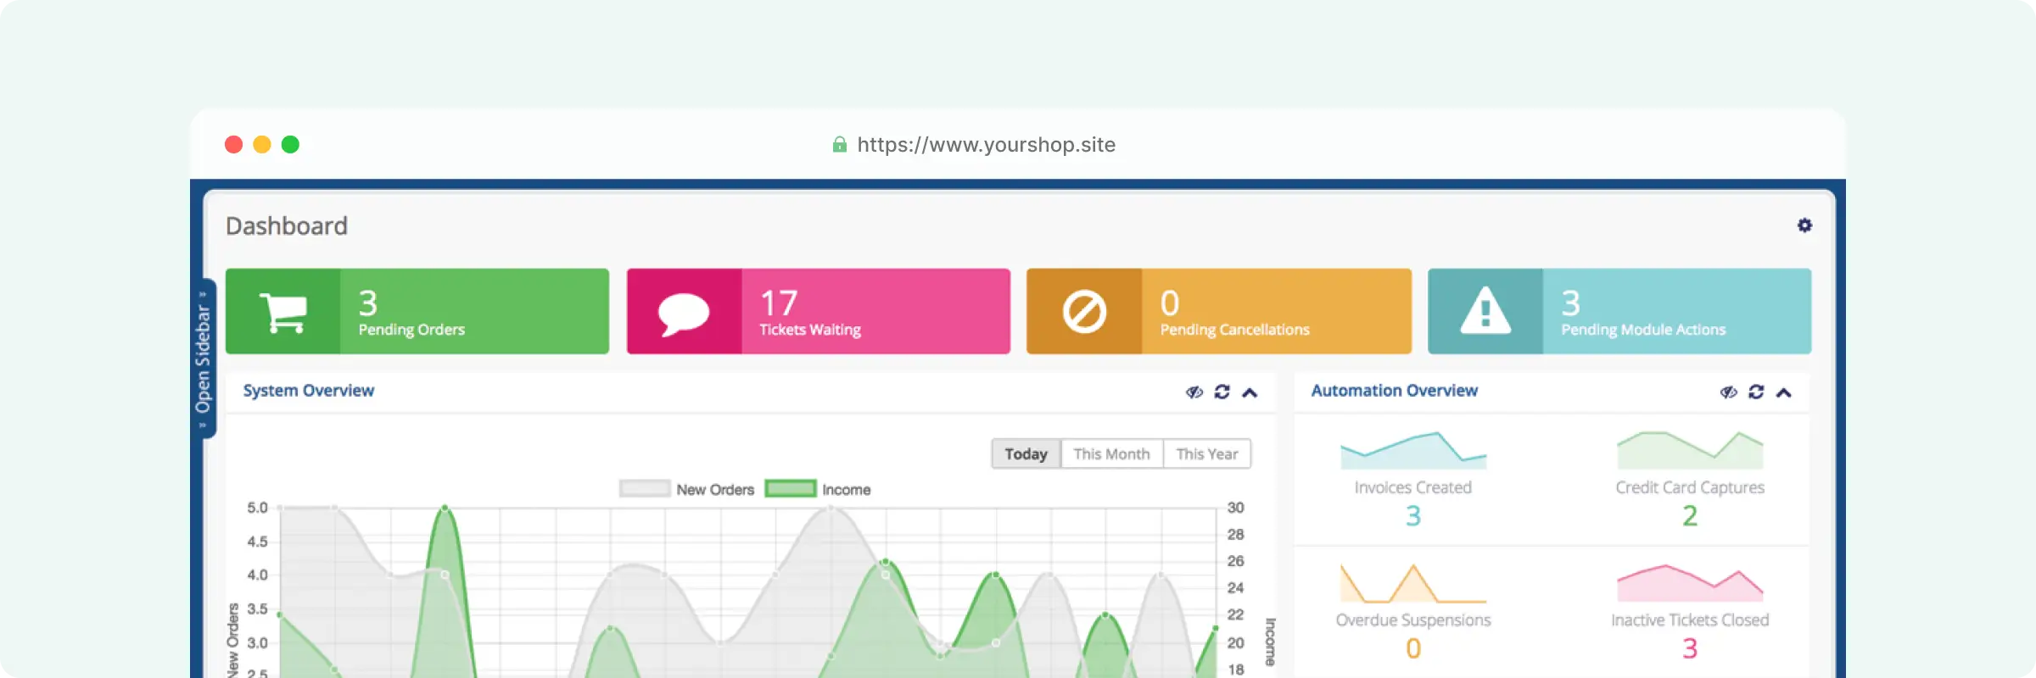2036x678 pixels.
Task: Toggle New Orders series in chart legend
Action: point(687,489)
